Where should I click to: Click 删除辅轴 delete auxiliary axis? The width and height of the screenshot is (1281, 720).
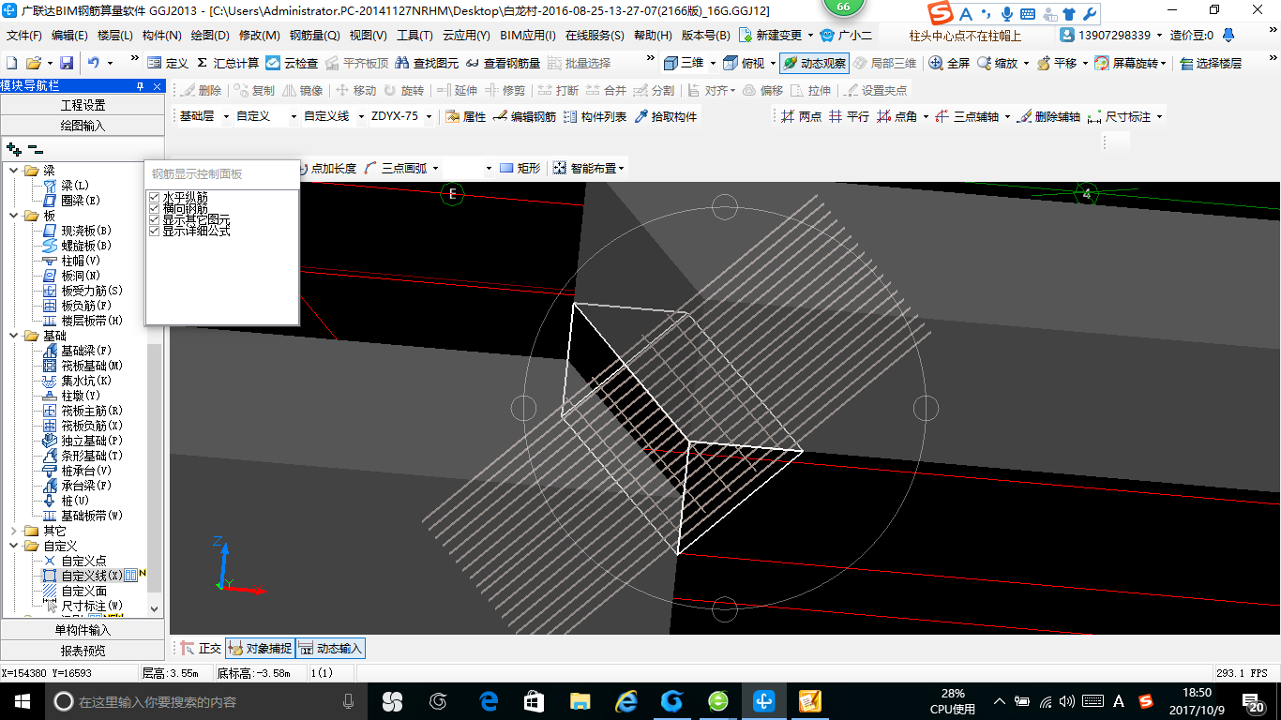click(1048, 116)
